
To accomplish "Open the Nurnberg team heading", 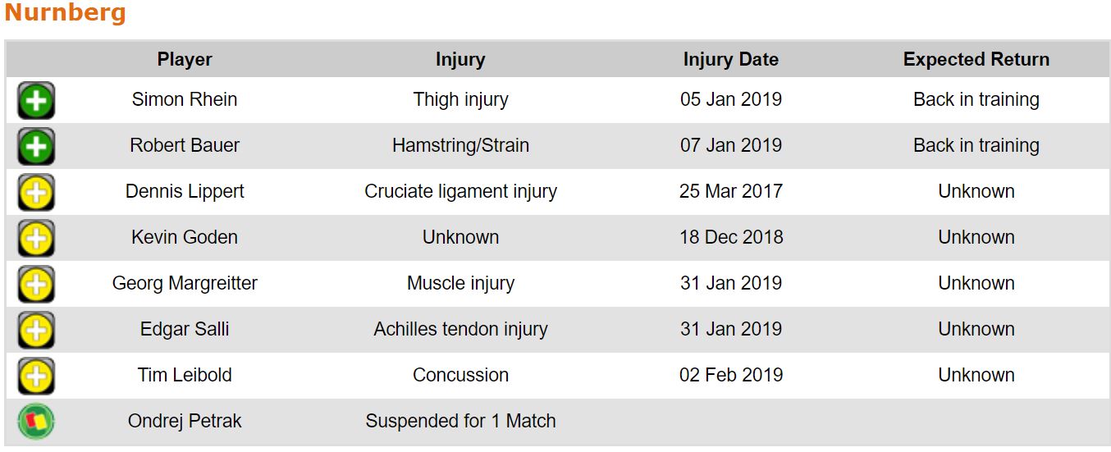I will 66,13.
